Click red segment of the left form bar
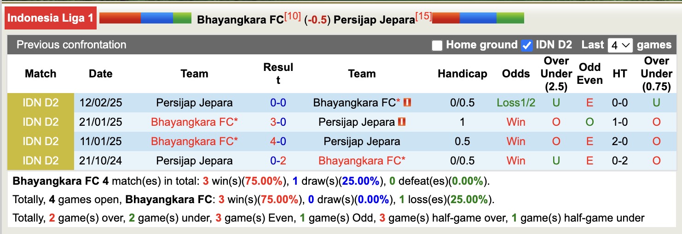 (x=120, y=18)
